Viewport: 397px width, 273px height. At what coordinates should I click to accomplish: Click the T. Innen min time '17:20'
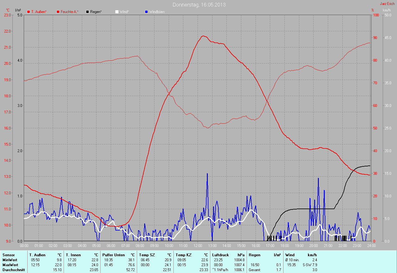(72, 260)
